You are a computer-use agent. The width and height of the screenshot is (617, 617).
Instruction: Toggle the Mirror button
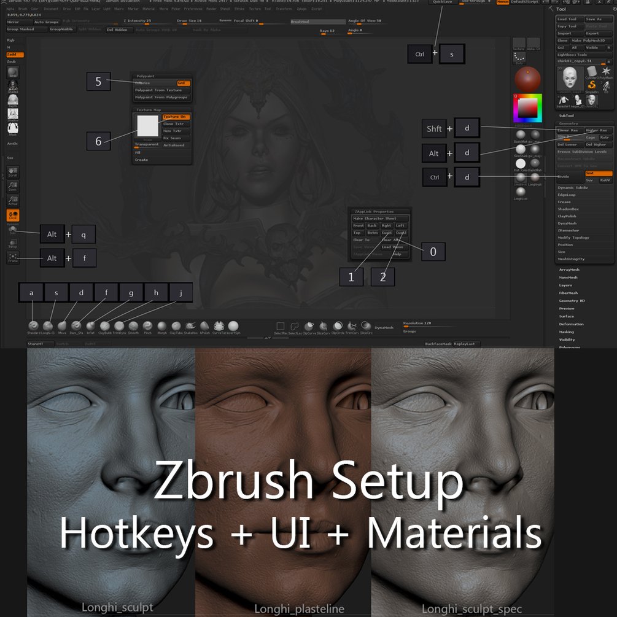(18, 22)
